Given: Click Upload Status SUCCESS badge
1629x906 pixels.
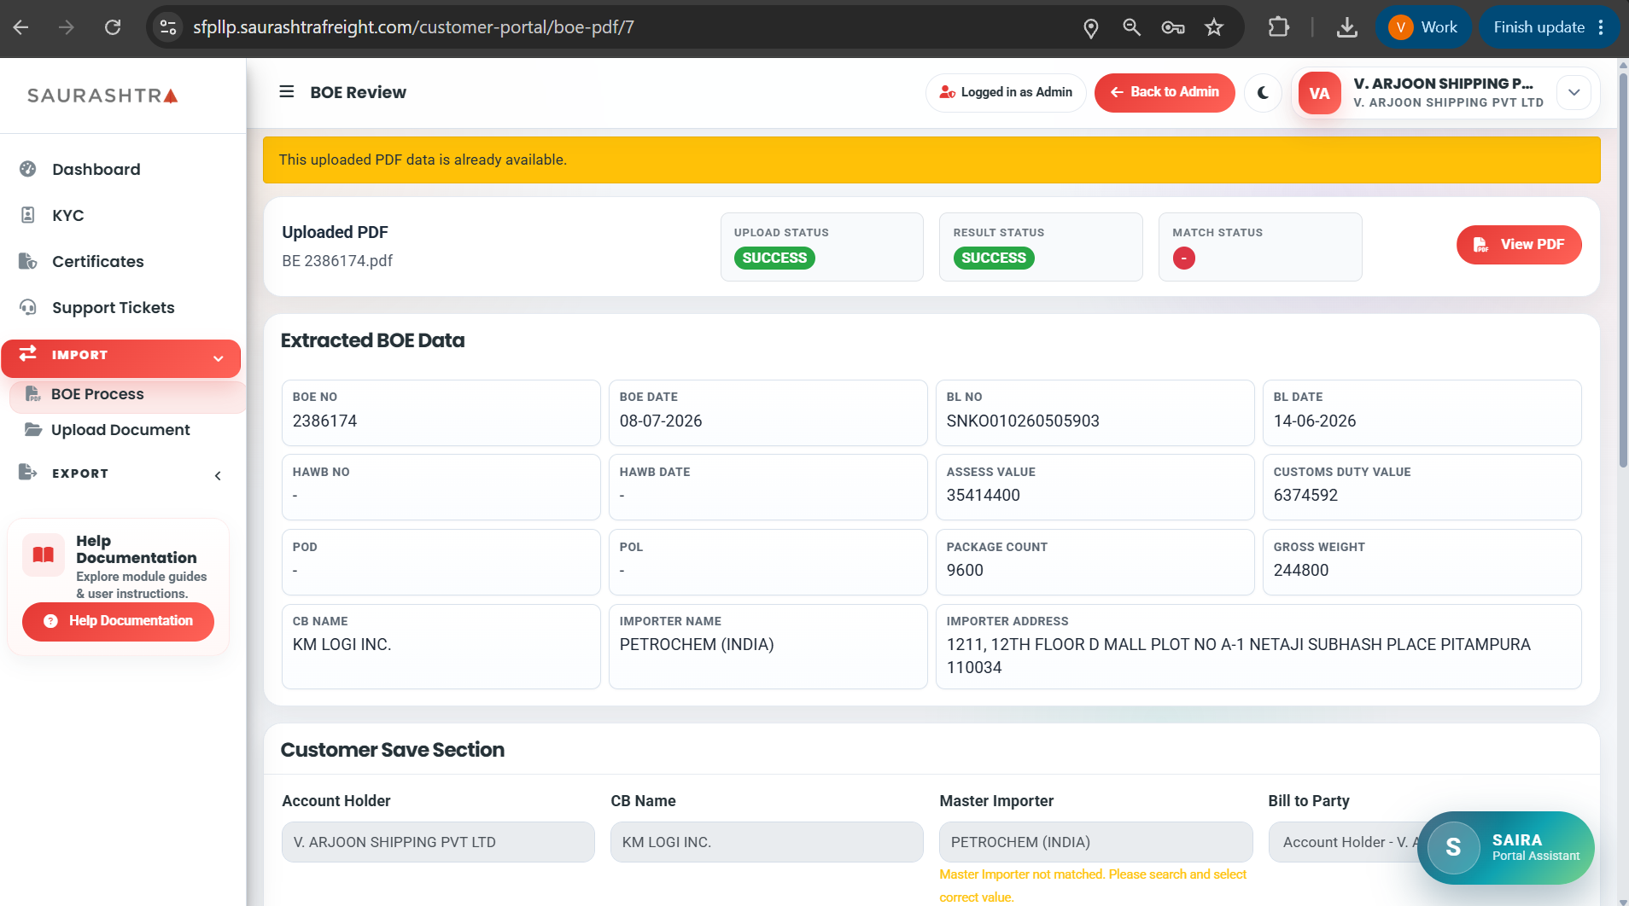Looking at the screenshot, I should [774, 258].
